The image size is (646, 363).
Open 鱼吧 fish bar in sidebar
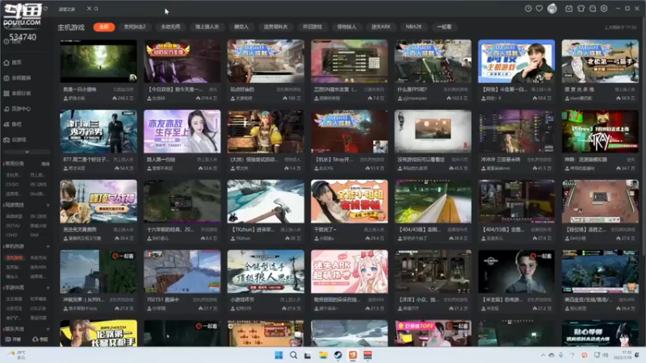tap(13, 124)
